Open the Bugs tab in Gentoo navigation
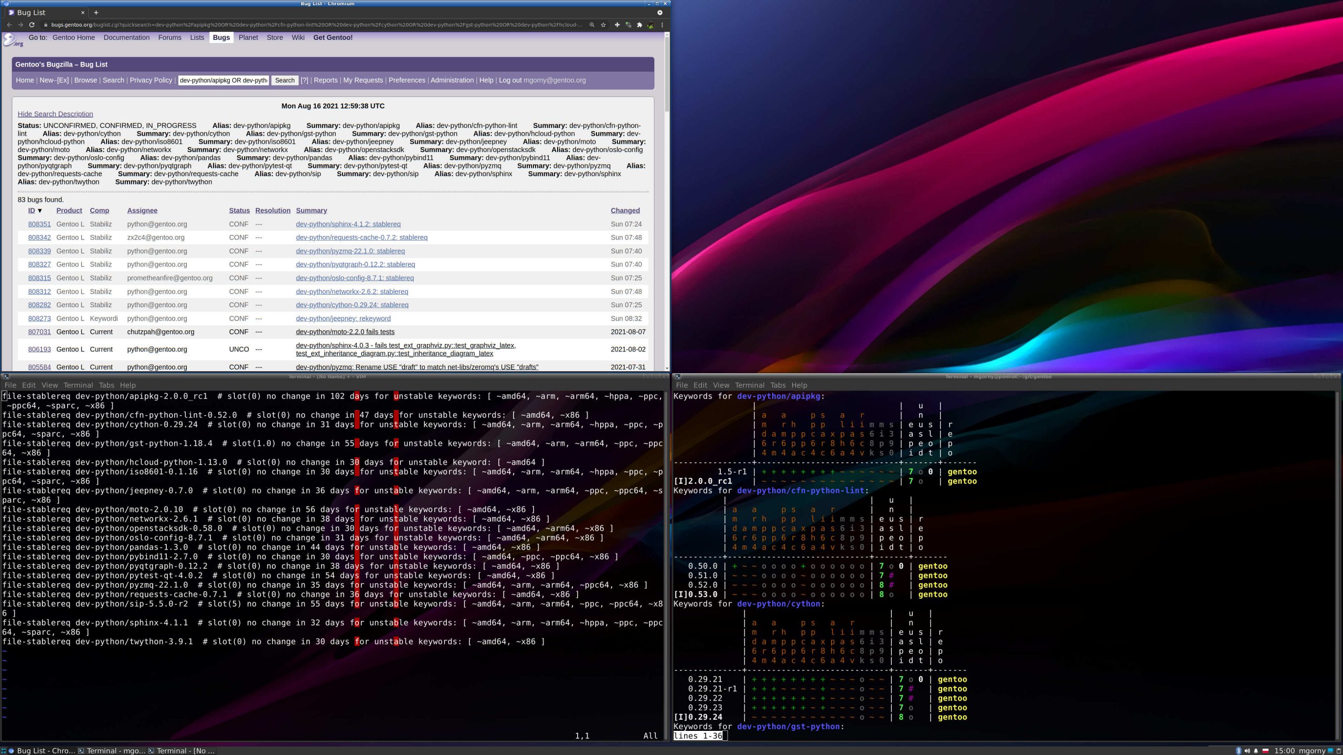This screenshot has height=755, width=1343. pos(221,37)
